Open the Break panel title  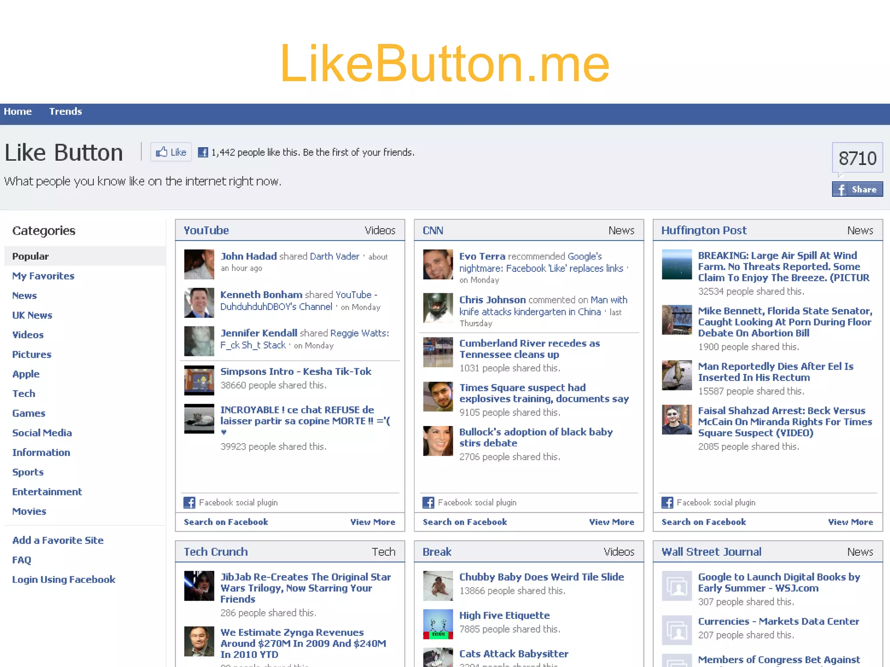coord(437,552)
